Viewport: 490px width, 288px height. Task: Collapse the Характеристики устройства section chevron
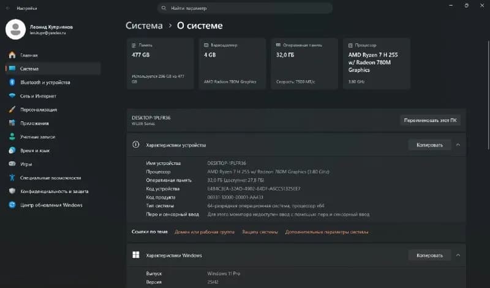pyautogui.click(x=458, y=145)
